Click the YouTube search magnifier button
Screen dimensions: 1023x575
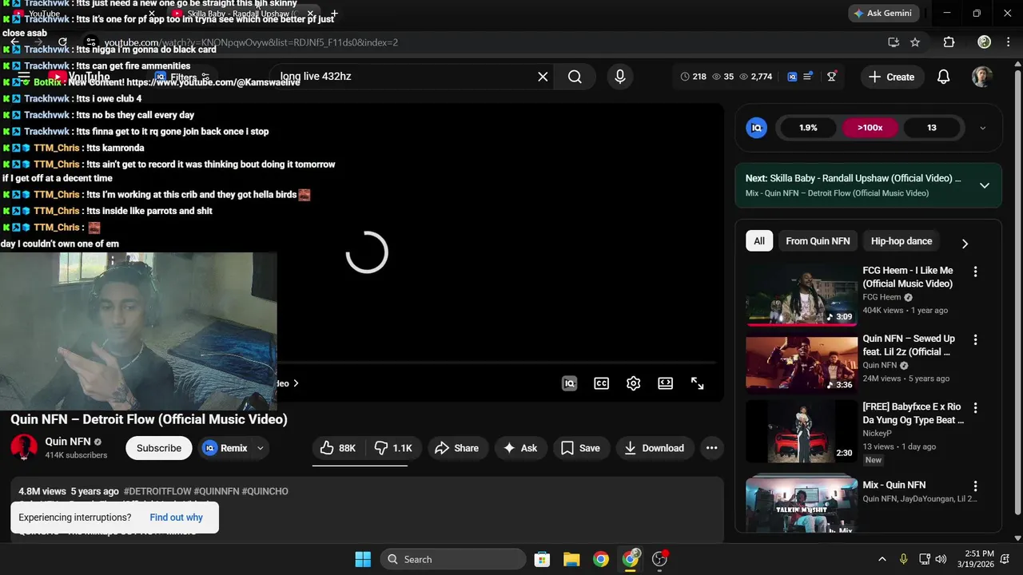(x=575, y=77)
